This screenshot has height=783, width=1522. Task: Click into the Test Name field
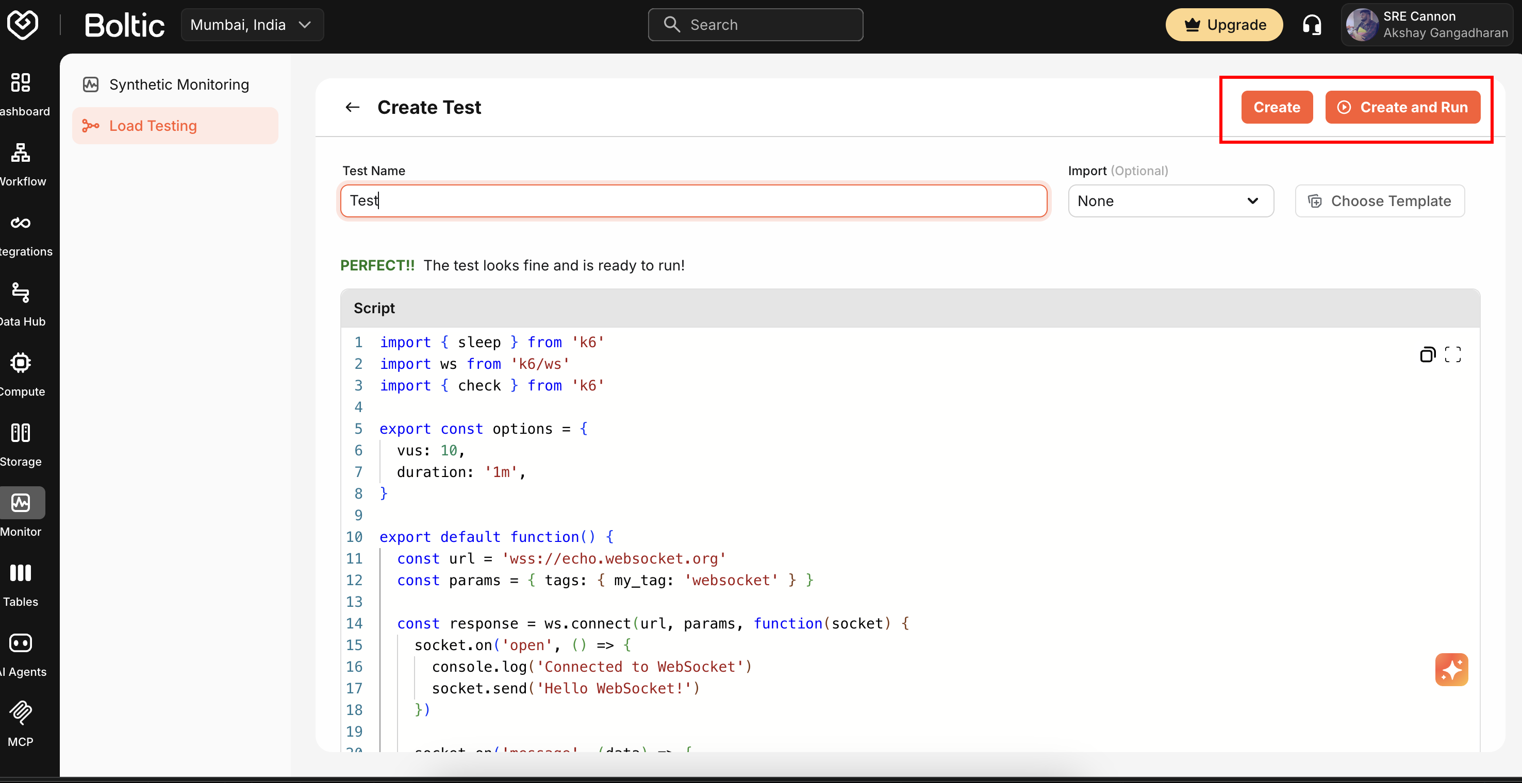click(693, 201)
